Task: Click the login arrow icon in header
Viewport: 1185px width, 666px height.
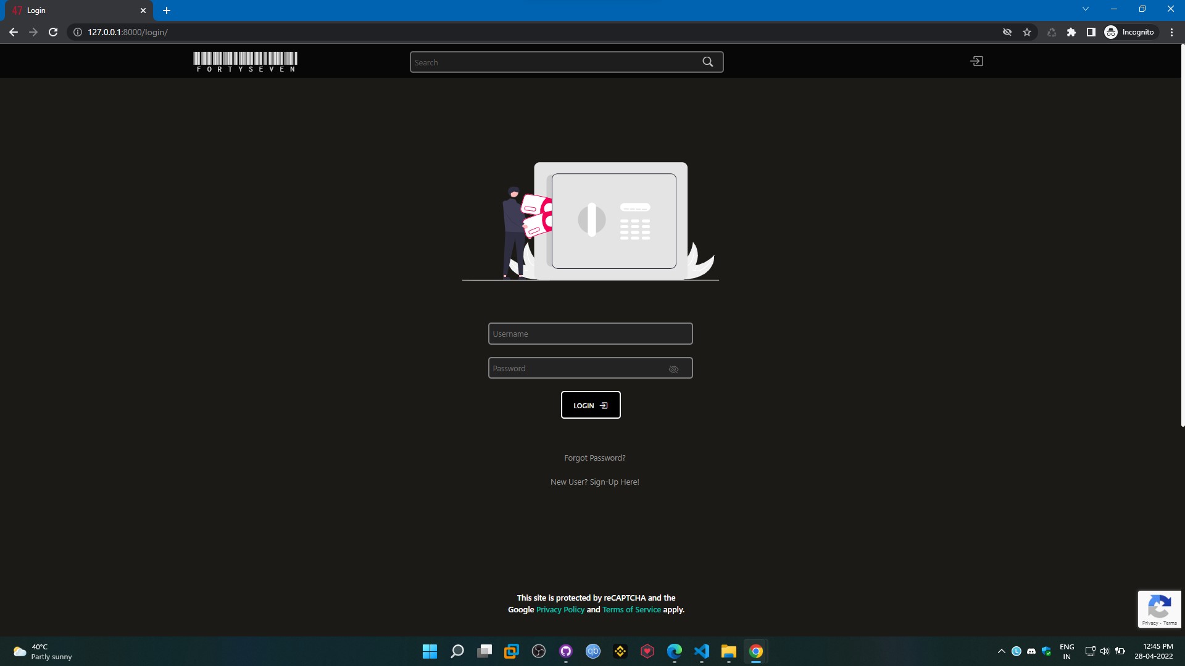Action: pos(976,61)
